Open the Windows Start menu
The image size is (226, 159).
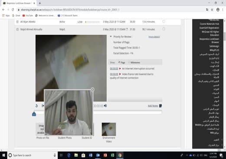click(x=3, y=155)
